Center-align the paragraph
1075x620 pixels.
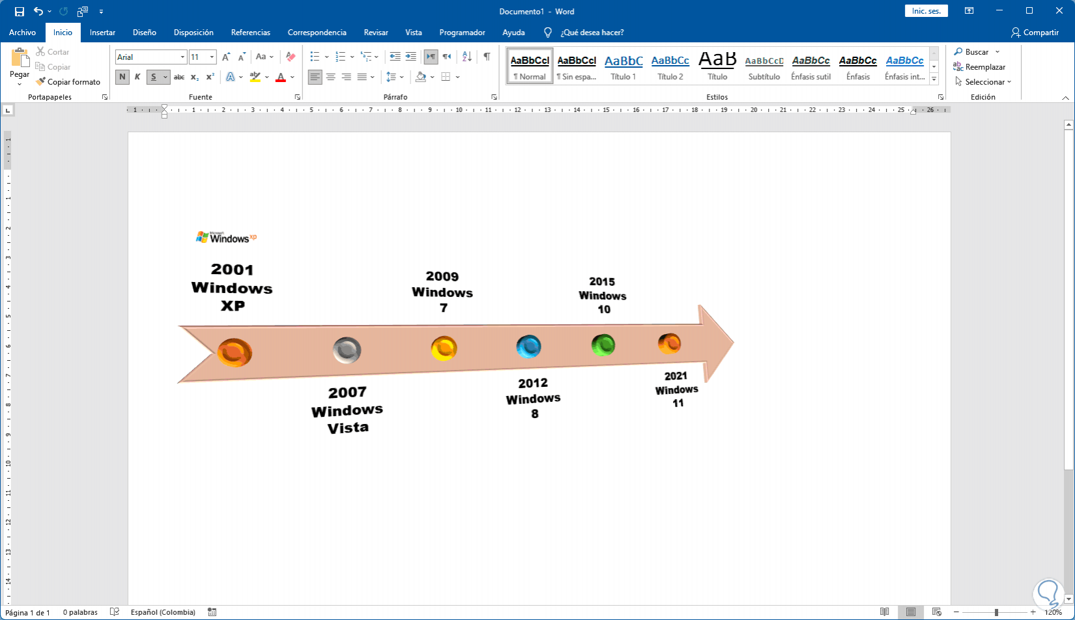click(x=331, y=77)
